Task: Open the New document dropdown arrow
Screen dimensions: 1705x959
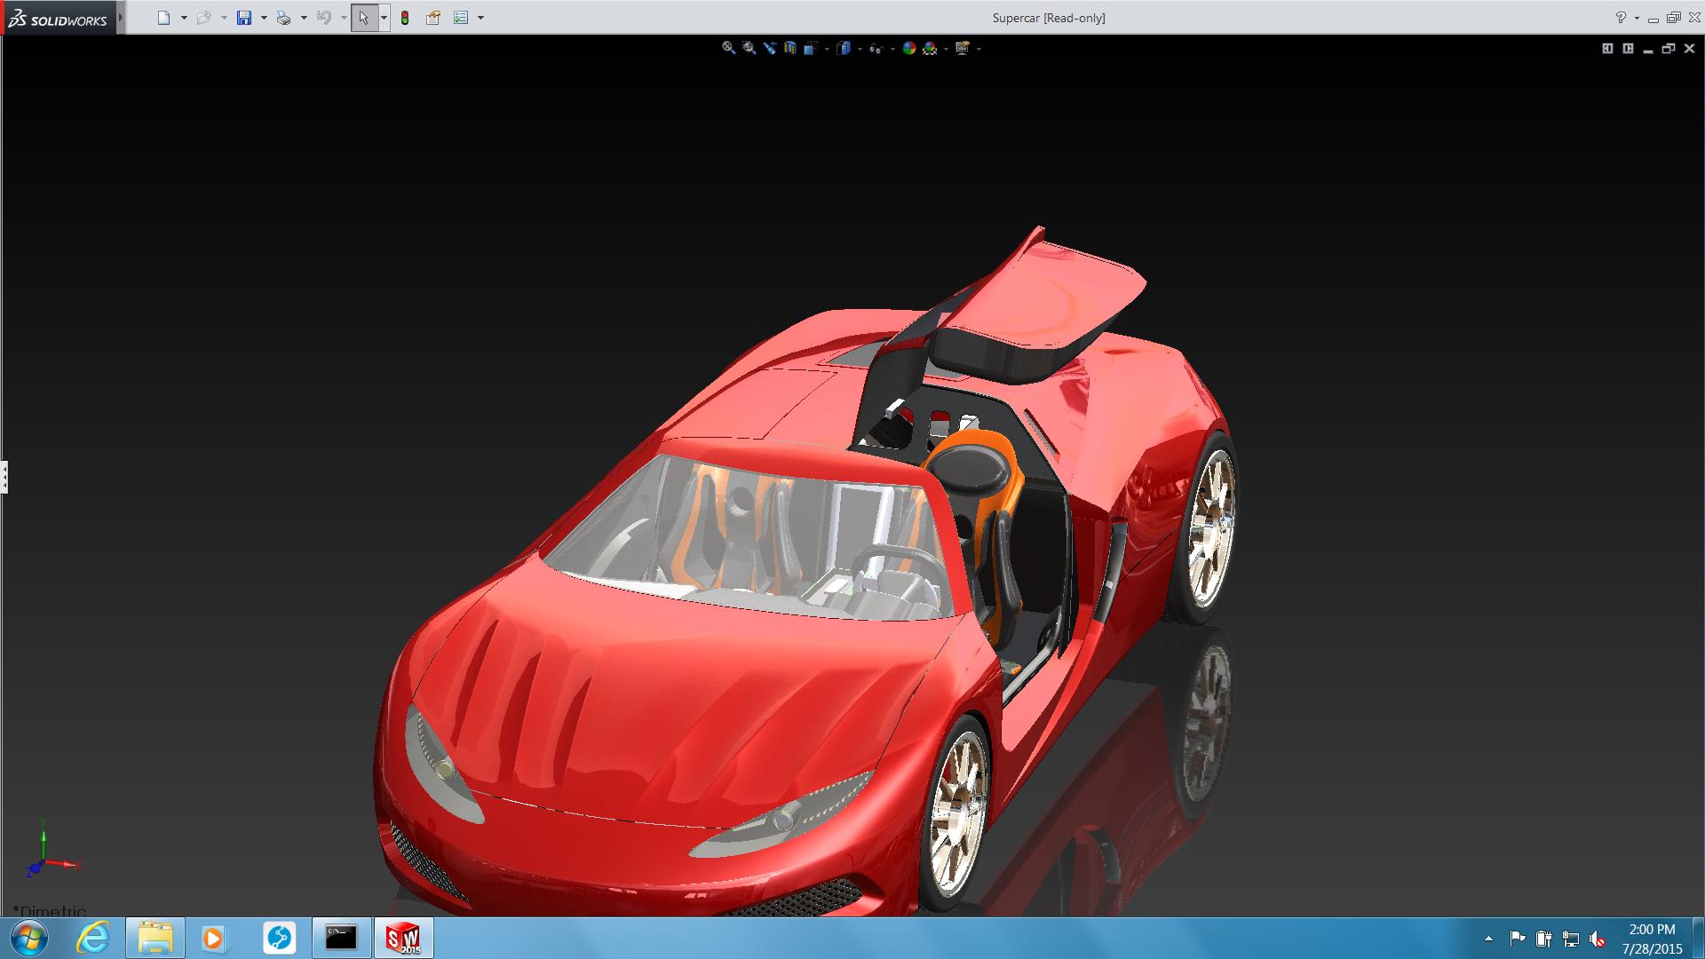Action: click(x=184, y=18)
